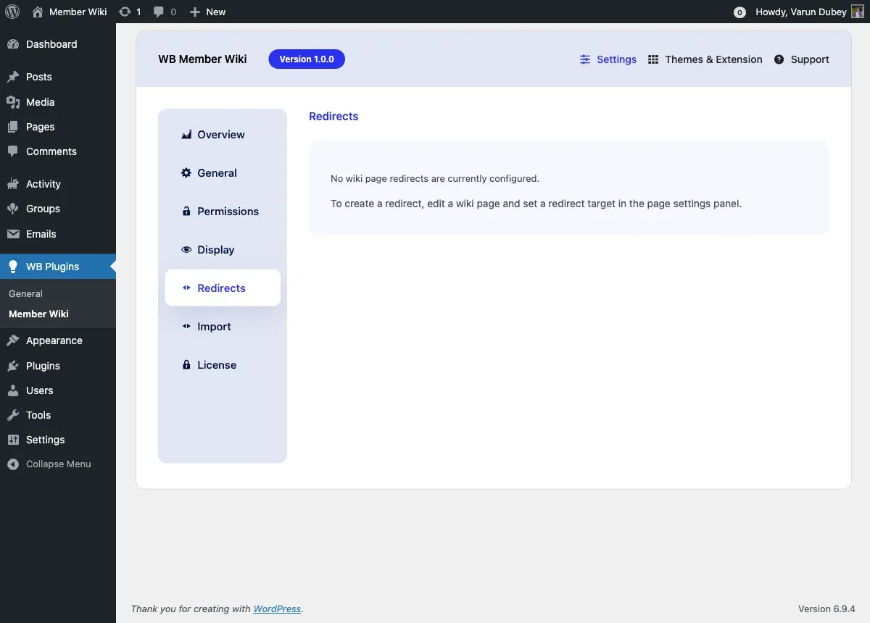The width and height of the screenshot is (870, 623).
Task: Click the home icon beside Member Wiki
Action: 38,12
